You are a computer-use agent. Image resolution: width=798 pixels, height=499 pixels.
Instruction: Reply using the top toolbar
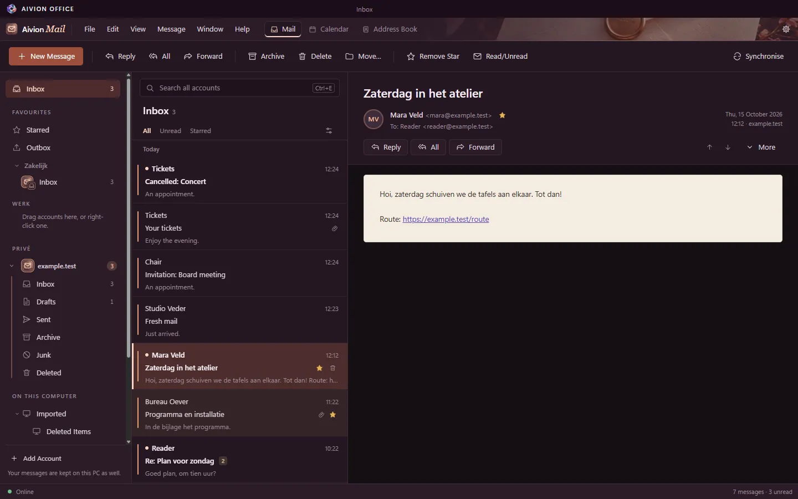pos(120,57)
